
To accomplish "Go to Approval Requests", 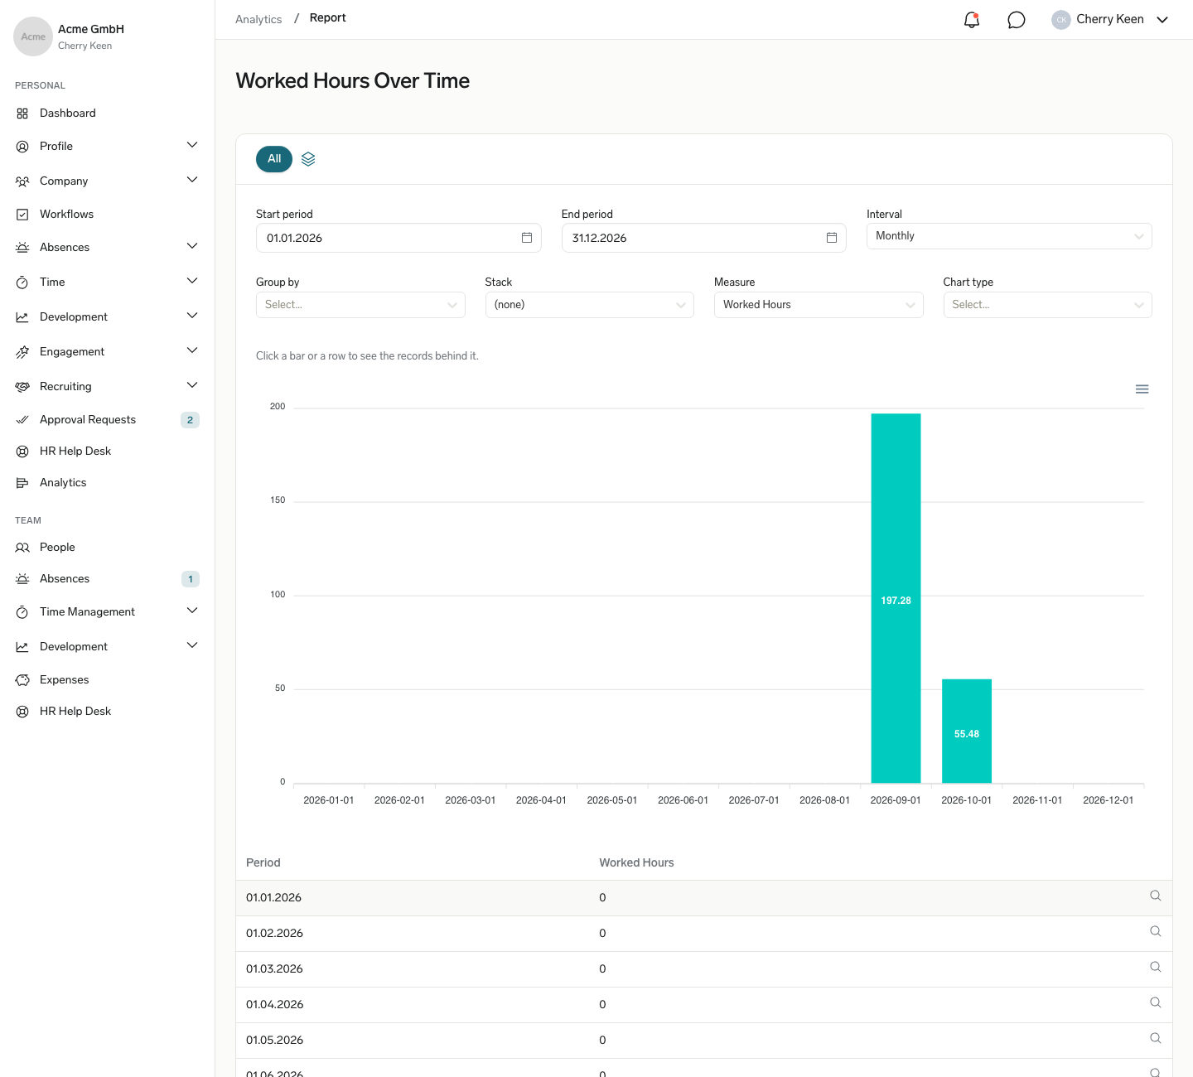I will point(88,420).
